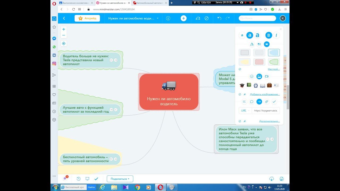Click the circle-slash icon in top toolbar
Screen dimensions: 340x191
206,18
